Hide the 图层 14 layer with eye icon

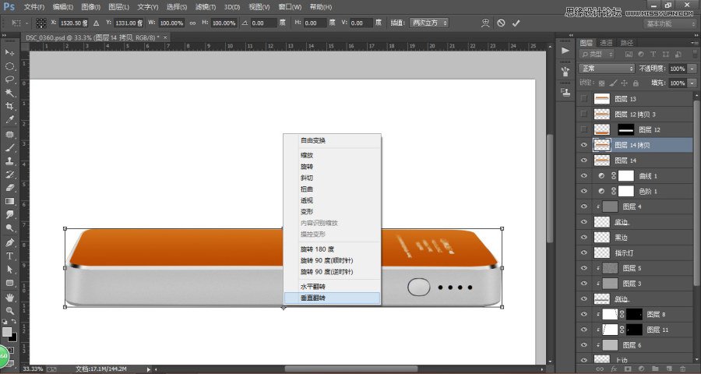[x=584, y=161]
